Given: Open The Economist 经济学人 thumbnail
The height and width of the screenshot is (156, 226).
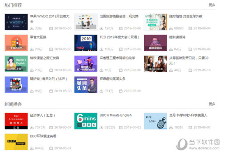Looking at the screenshot, I should 16,121.
